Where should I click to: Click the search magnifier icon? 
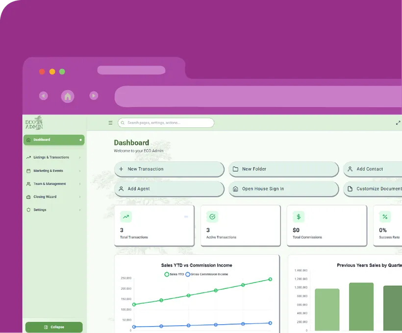click(123, 123)
